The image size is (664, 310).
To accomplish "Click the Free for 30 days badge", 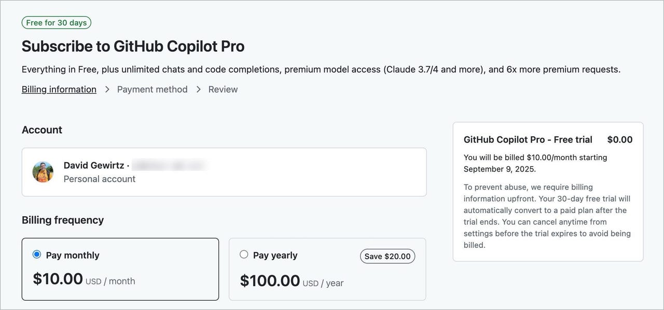I will click(x=57, y=23).
